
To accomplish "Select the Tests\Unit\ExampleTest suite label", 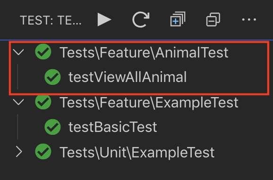I will [x=137, y=153].
